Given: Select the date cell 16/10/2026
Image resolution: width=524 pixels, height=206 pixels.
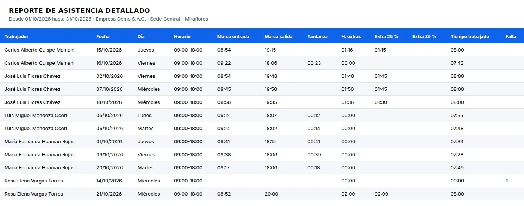Looking at the screenshot, I should tap(109, 63).
